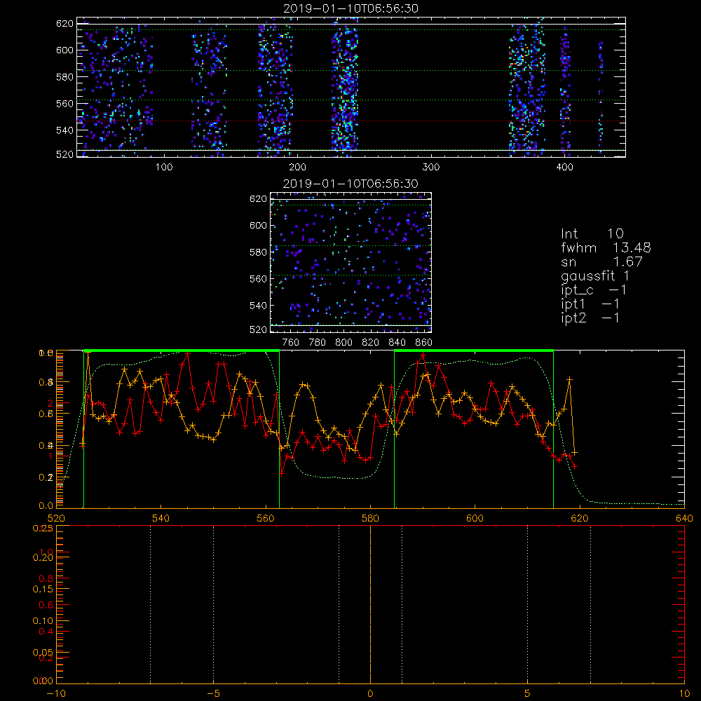The height and width of the screenshot is (701, 701).
Task: Click the 'ipt2 -1' readout
Action: coord(590,318)
